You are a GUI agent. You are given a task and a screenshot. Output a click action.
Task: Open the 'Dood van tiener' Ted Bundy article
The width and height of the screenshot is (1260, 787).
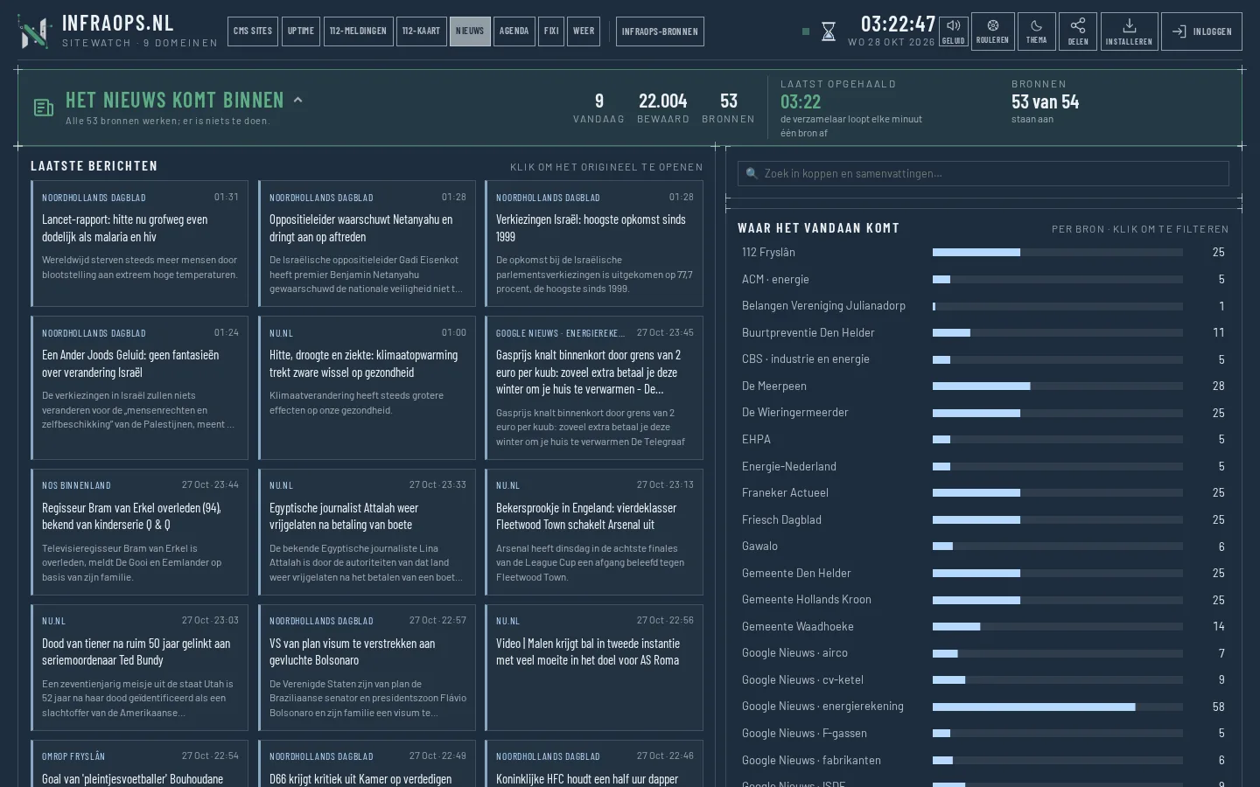click(x=140, y=667)
